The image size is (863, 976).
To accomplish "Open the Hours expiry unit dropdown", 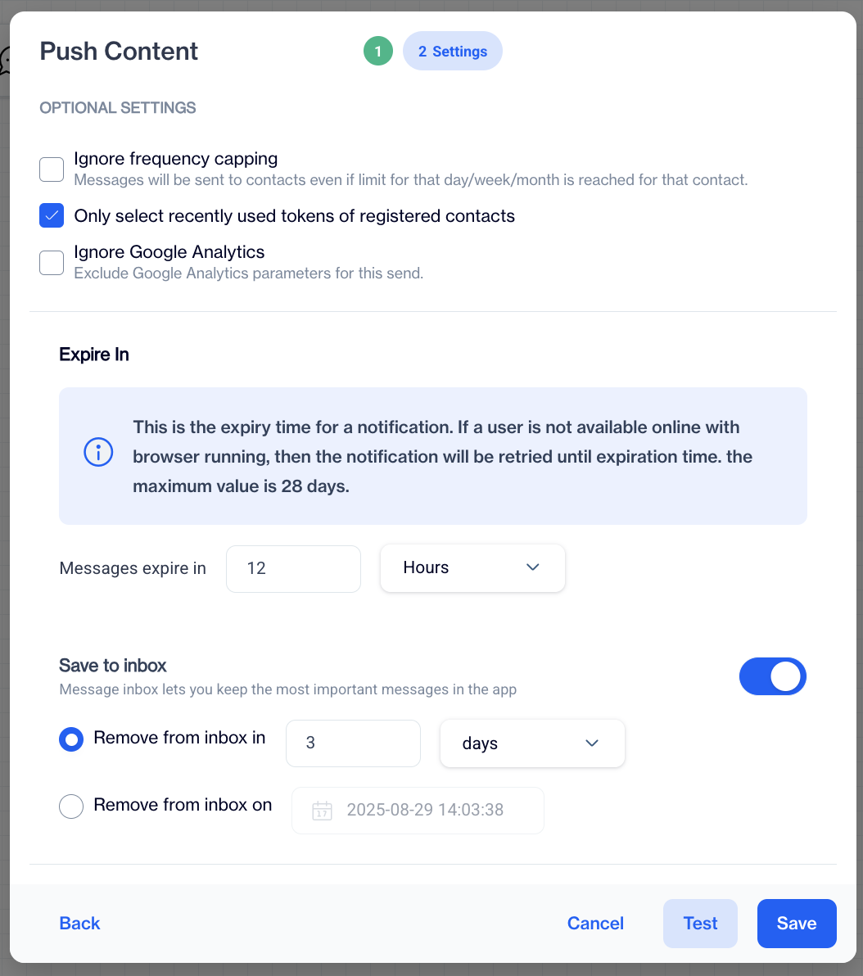I will click(x=472, y=568).
